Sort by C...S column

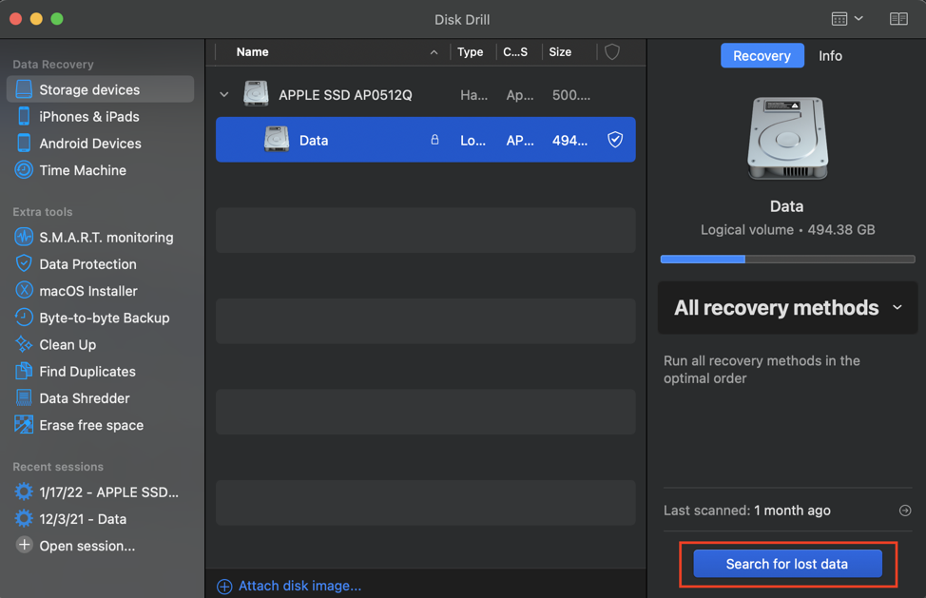515,52
